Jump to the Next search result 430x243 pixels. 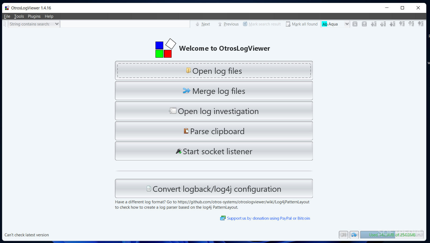pyautogui.click(x=203, y=24)
